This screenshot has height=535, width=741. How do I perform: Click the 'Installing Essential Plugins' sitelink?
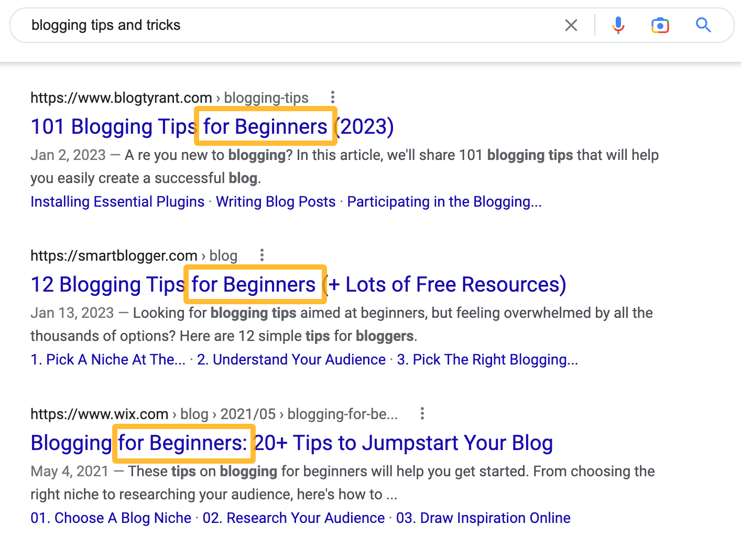coord(117,201)
